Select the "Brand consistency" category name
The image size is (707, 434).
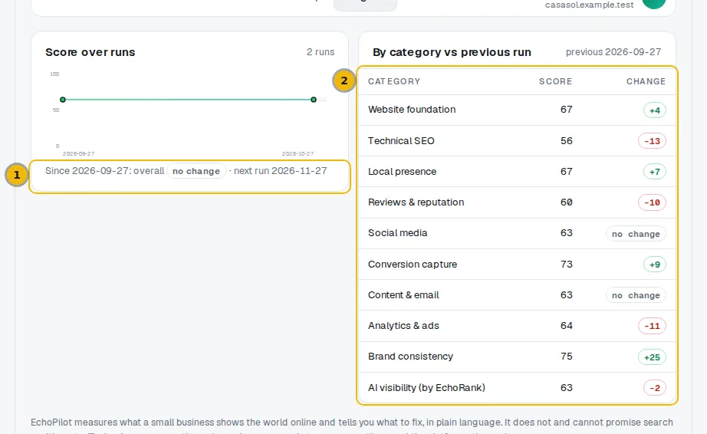pyautogui.click(x=410, y=357)
